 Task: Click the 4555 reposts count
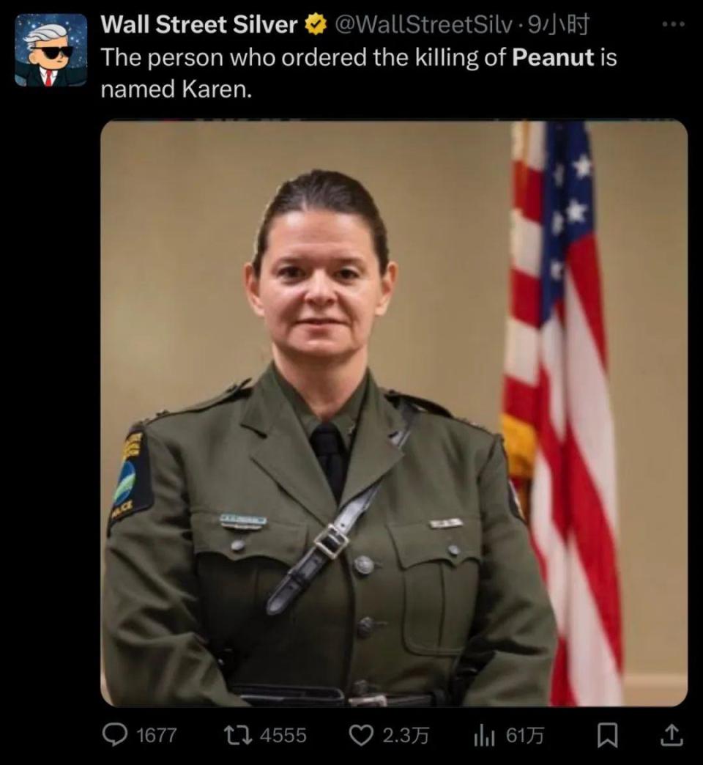click(x=283, y=735)
